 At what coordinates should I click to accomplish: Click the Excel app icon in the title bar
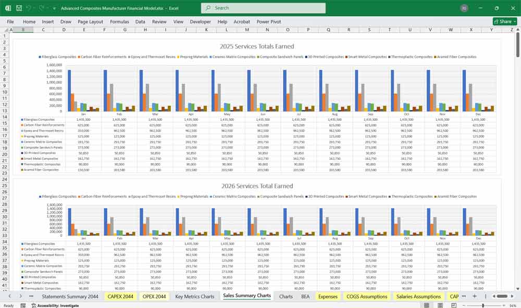tap(8, 8)
